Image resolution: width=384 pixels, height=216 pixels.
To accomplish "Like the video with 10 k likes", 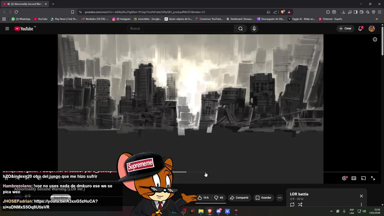I will (x=203, y=198).
